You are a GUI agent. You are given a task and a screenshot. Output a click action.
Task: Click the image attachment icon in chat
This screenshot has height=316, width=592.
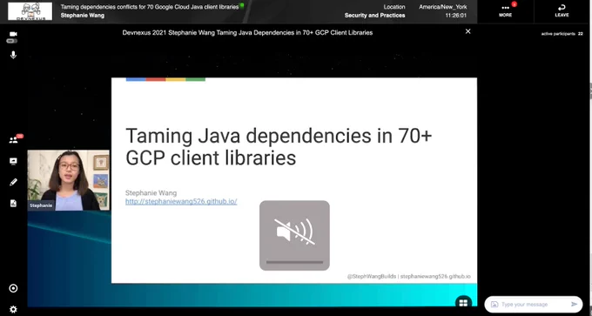(x=494, y=305)
